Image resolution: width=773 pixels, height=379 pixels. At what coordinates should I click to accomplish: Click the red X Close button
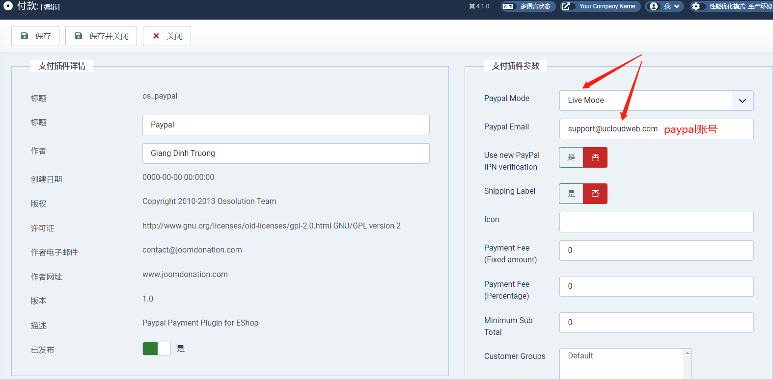(x=167, y=36)
